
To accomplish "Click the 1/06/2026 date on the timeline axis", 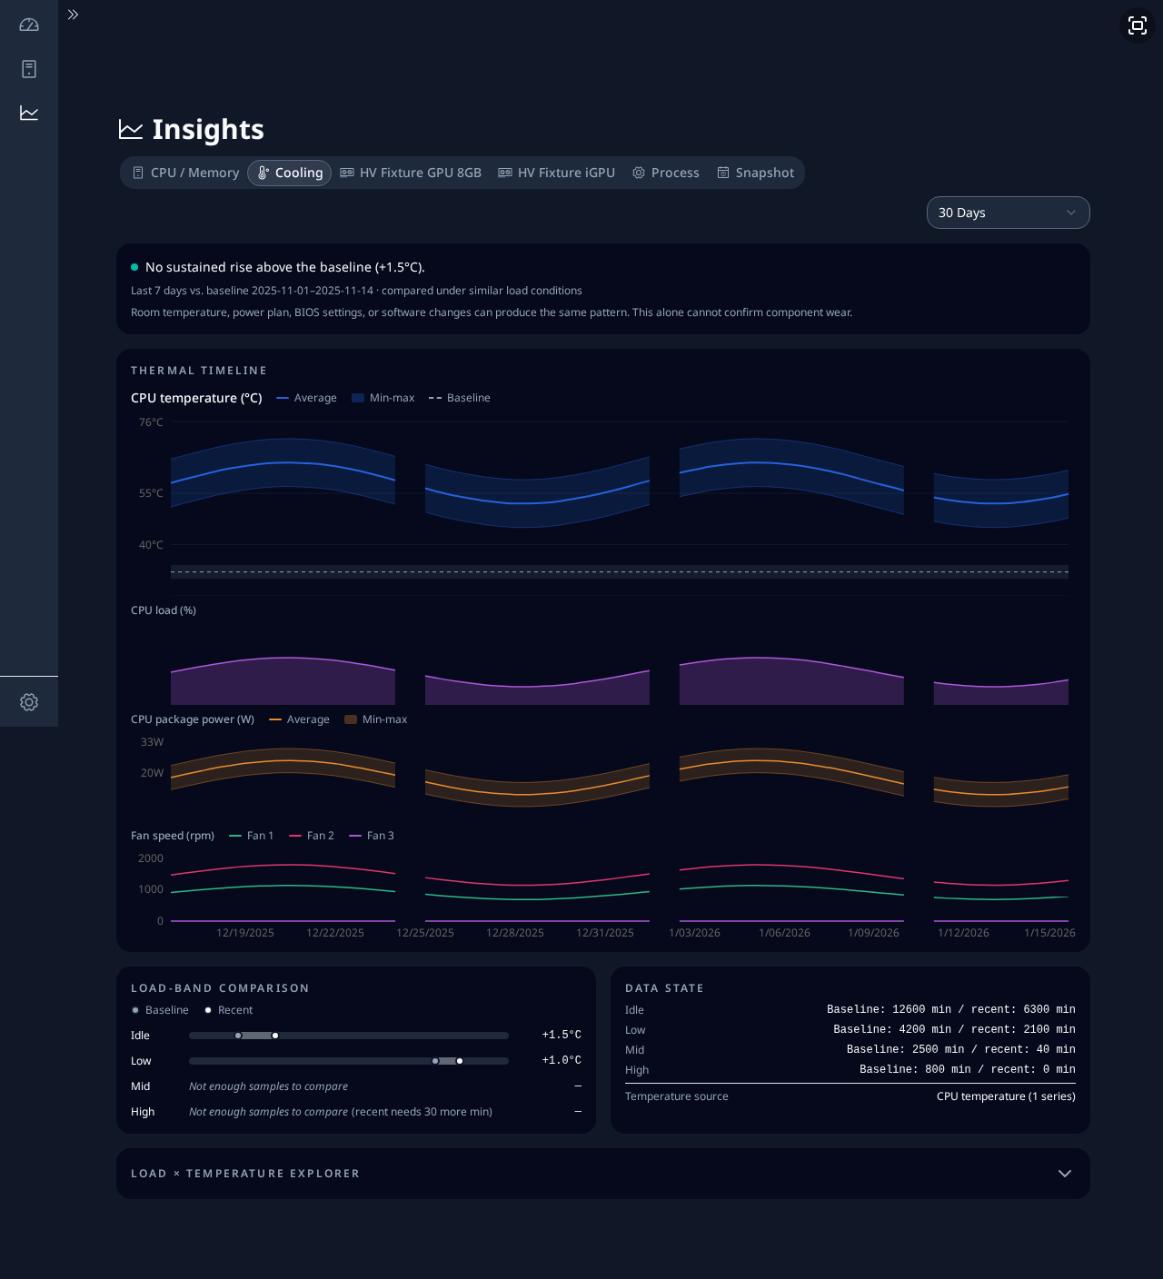I will coord(785,933).
